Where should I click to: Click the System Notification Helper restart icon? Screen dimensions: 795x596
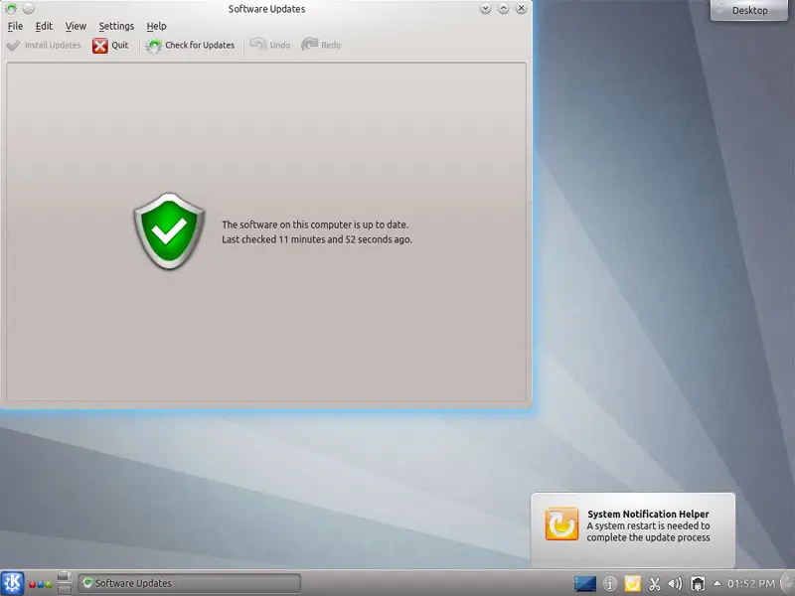pyautogui.click(x=561, y=523)
